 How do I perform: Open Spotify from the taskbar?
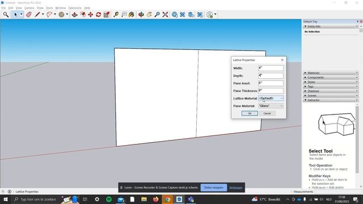tap(109, 199)
